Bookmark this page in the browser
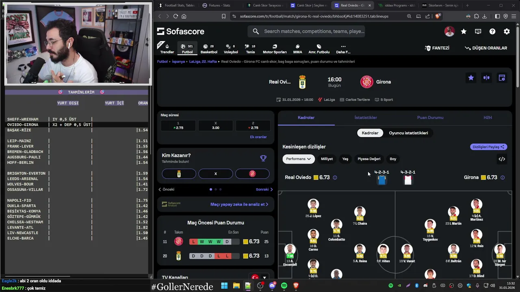This screenshot has width=520, height=292. coord(223,16)
